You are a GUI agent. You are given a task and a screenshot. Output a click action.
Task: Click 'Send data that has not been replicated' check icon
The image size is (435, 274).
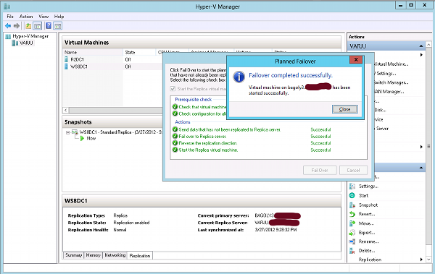175,129
